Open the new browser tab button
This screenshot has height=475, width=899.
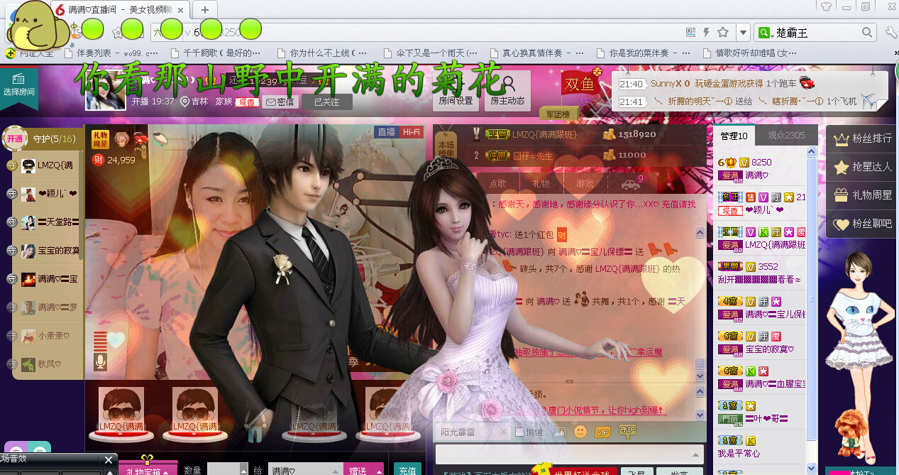[205, 9]
